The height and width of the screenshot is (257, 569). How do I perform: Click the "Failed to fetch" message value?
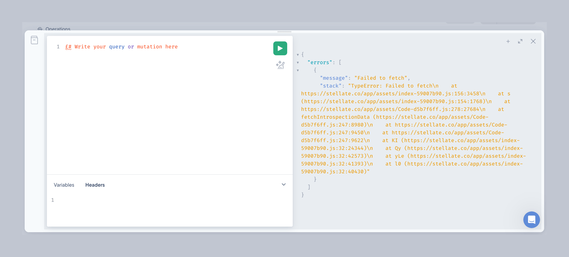pos(381,78)
